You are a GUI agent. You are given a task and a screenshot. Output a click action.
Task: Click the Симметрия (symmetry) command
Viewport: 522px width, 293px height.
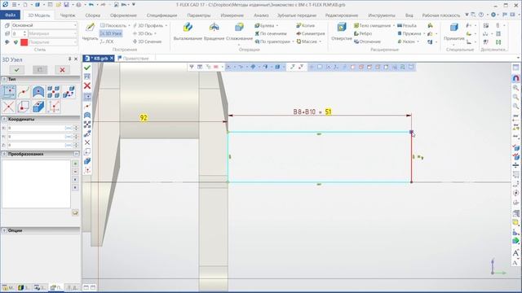tap(310, 33)
